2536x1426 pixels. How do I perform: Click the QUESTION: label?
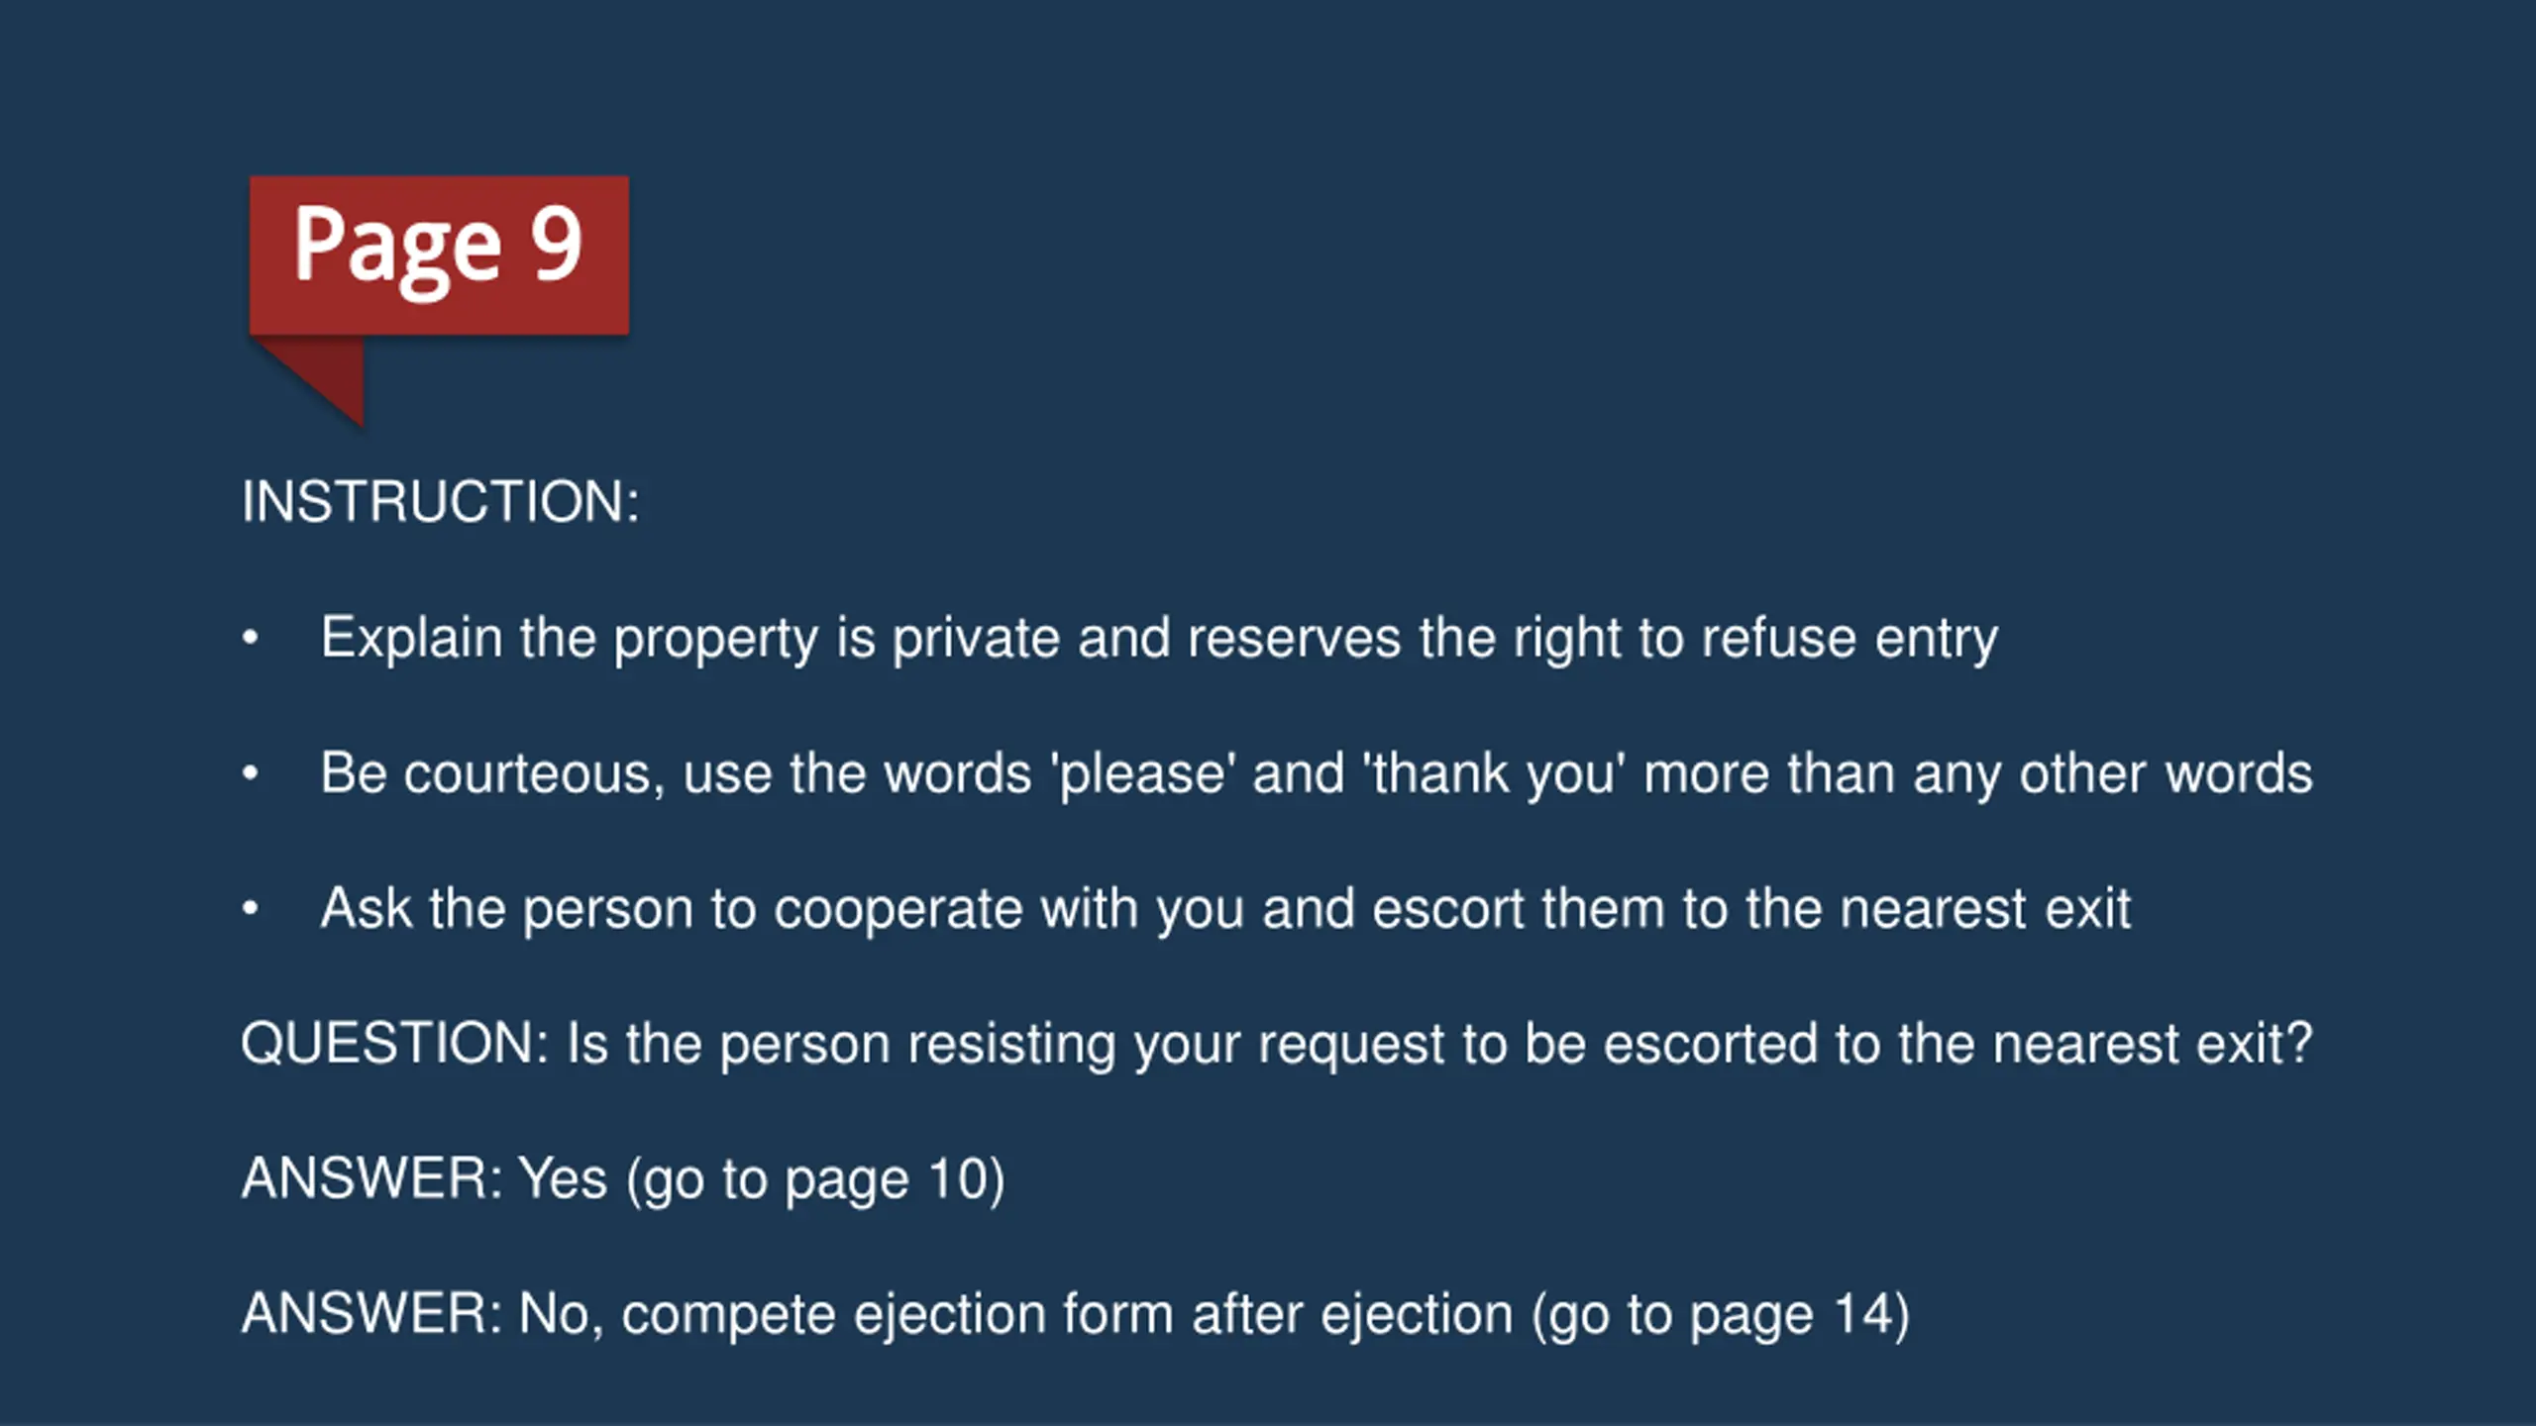pyautogui.click(x=395, y=1044)
